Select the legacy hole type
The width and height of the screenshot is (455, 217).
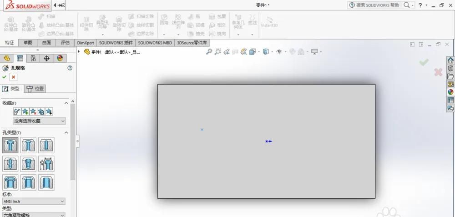coord(46,164)
